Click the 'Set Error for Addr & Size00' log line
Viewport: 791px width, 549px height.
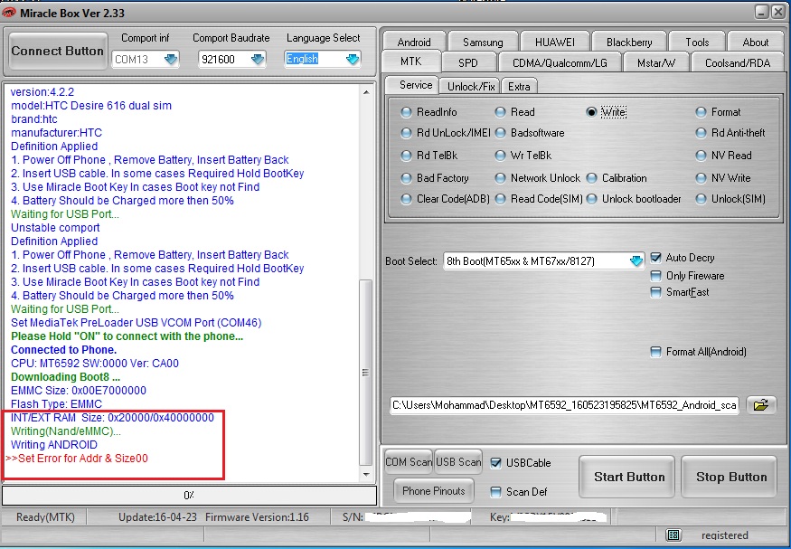pyautogui.click(x=77, y=459)
